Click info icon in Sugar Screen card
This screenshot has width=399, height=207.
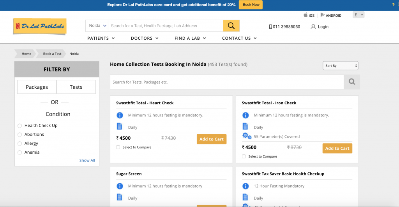(x=120, y=186)
